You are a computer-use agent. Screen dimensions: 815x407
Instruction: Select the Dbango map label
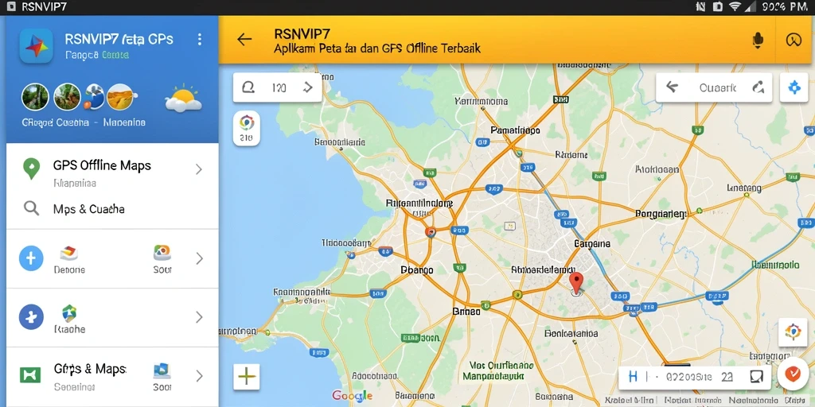417,270
